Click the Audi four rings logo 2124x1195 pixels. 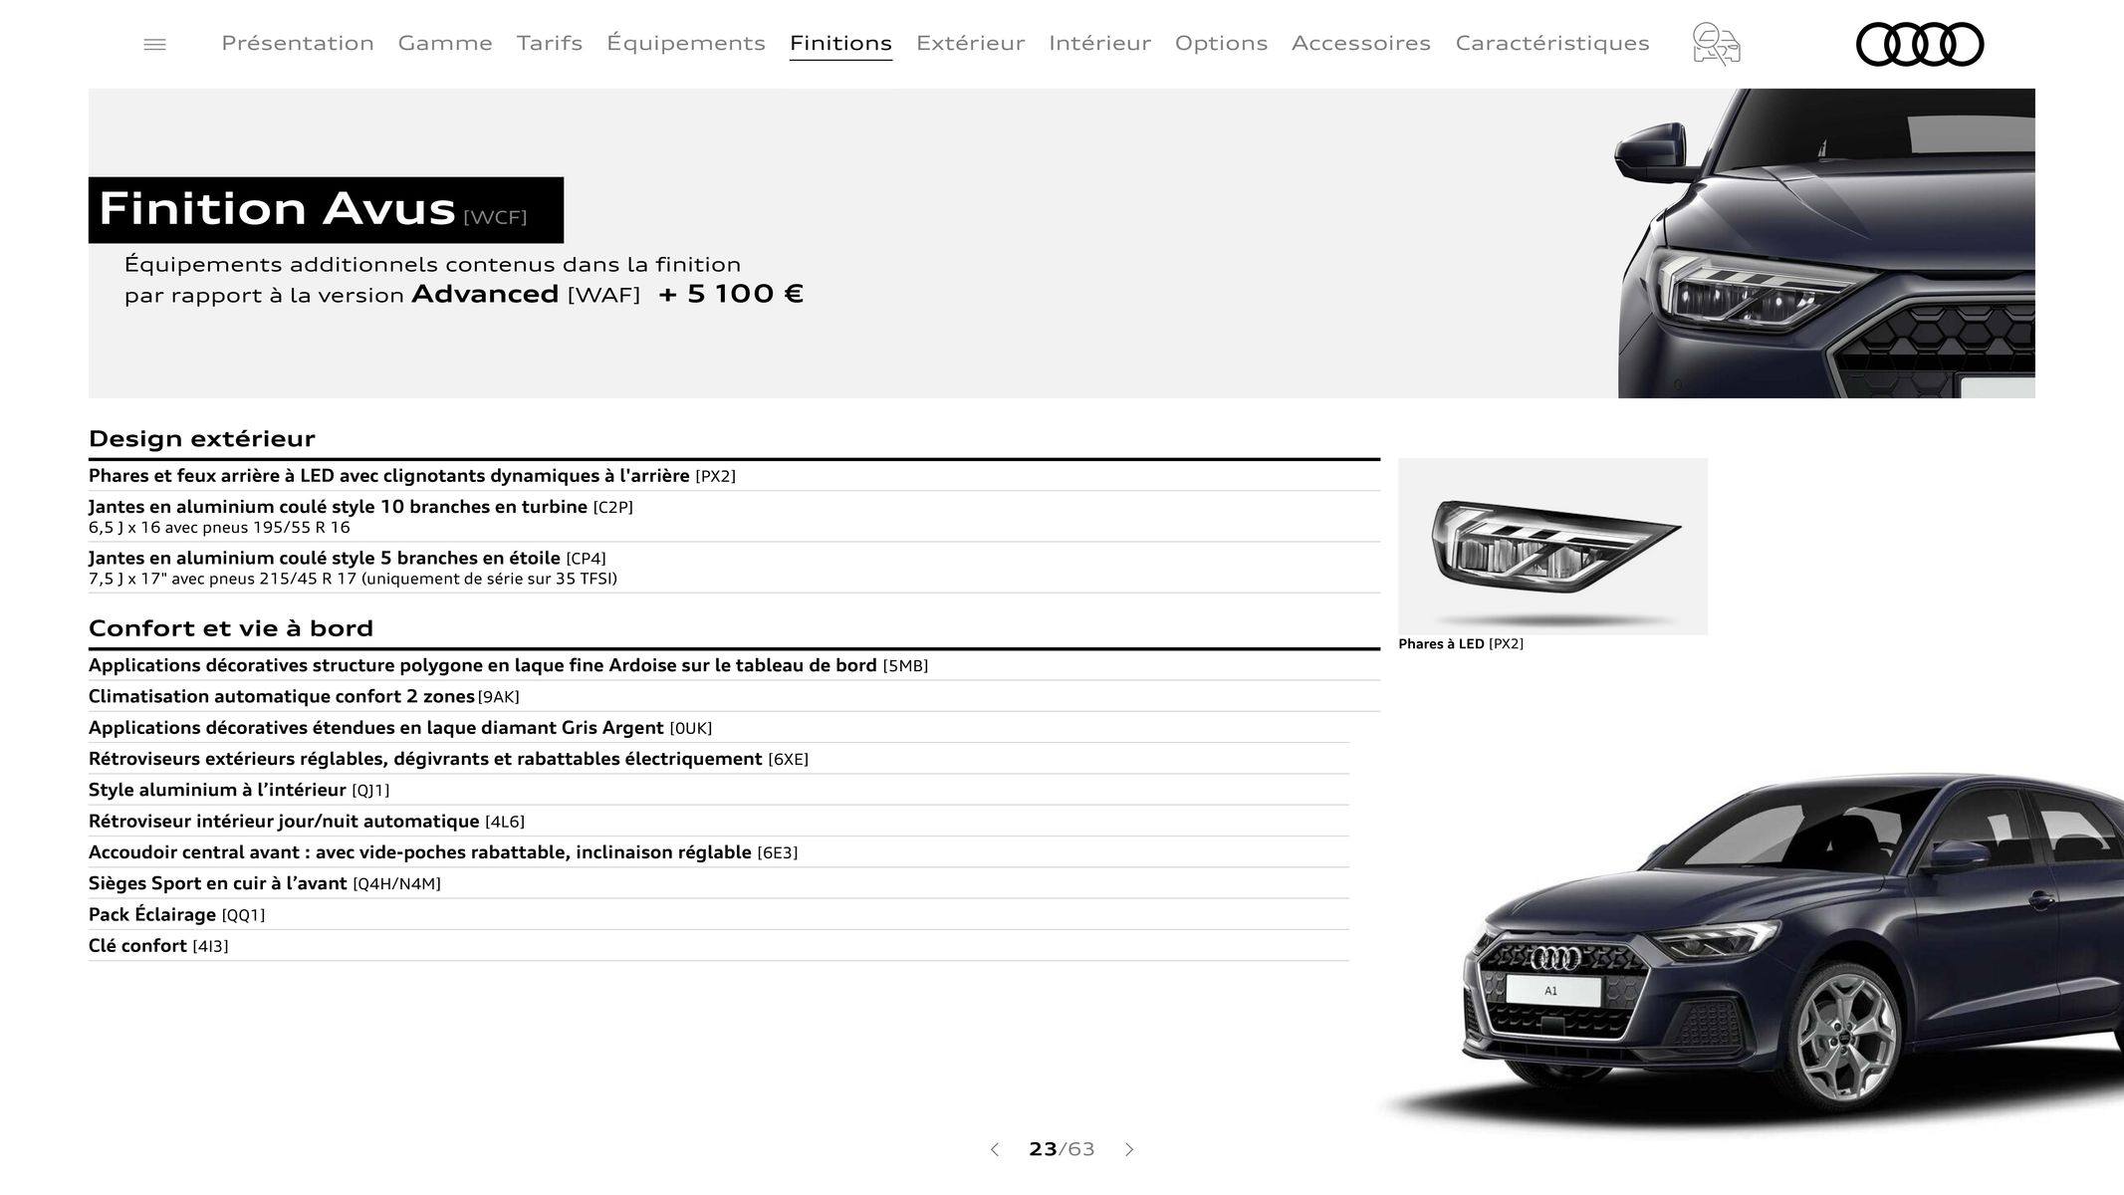click(x=1920, y=44)
